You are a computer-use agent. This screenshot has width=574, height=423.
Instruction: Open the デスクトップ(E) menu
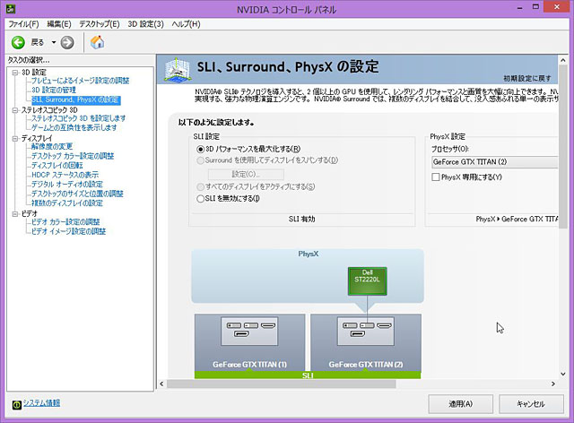pyautogui.click(x=100, y=24)
